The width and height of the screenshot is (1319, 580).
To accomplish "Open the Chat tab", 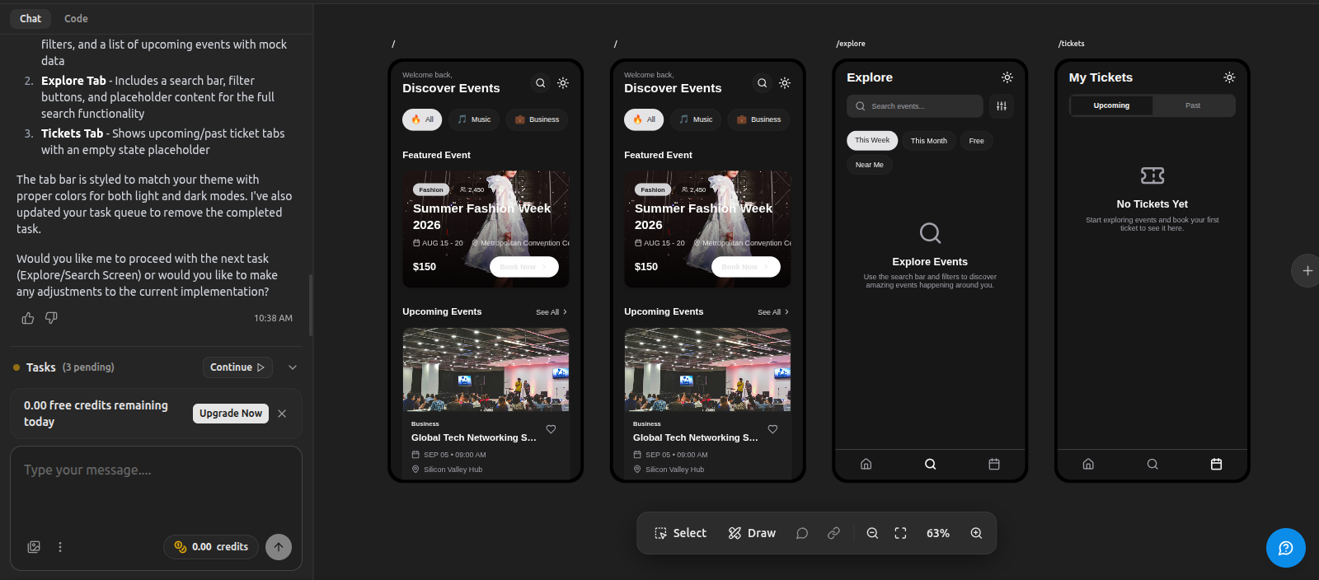I will (x=31, y=18).
